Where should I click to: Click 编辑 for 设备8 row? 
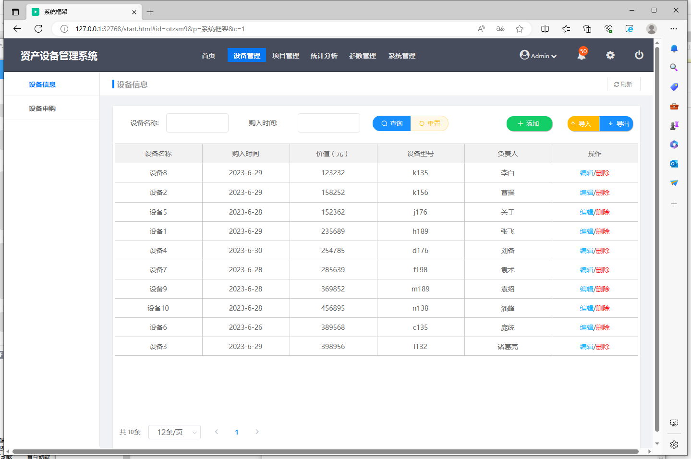coord(586,173)
